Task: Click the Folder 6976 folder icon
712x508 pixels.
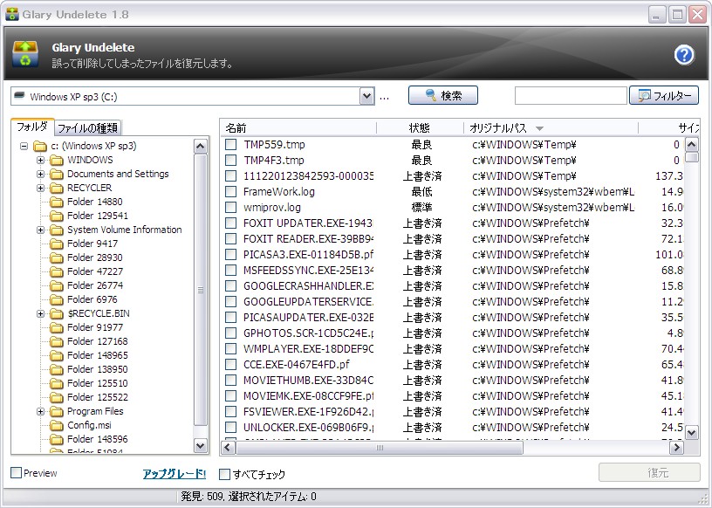Action: pos(57,300)
